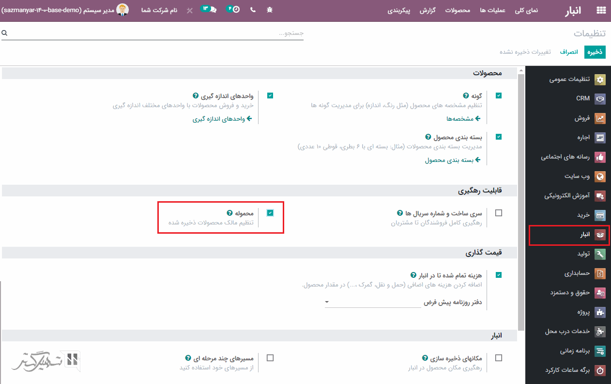Click the جستجو search input field
The width and height of the screenshot is (611, 384).
155,33
